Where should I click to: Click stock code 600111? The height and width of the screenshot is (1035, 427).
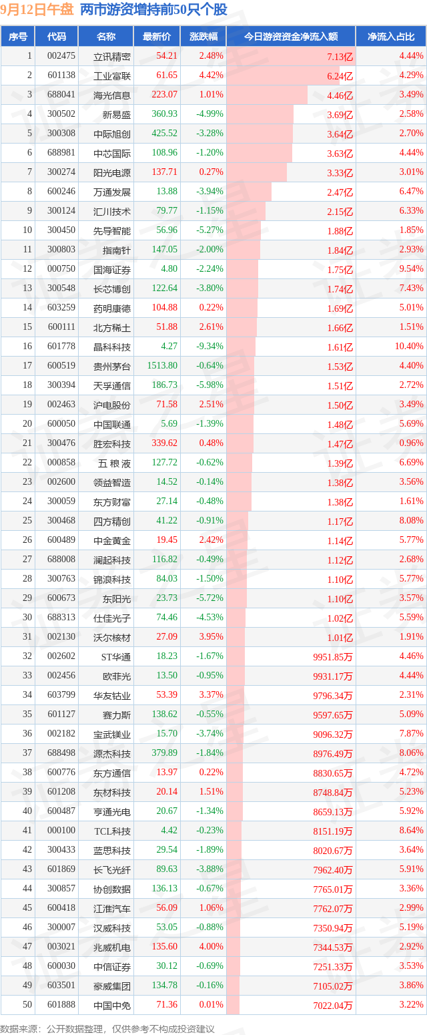tap(61, 327)
